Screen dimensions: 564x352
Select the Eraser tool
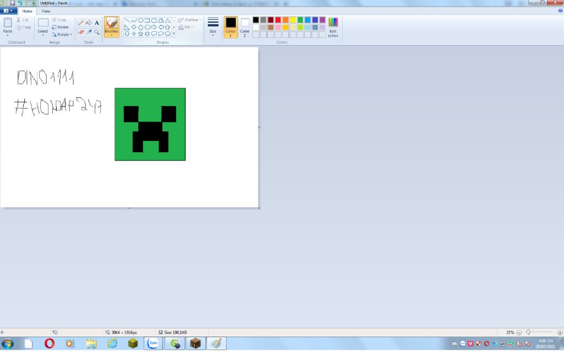(82, 32)
